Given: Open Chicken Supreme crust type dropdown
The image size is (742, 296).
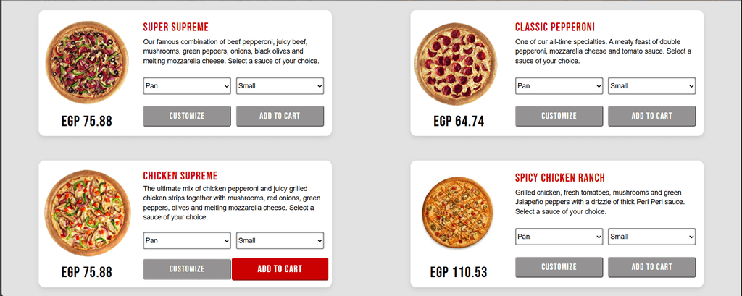Looking at the screenshot, I should click(x=187, y=240).
